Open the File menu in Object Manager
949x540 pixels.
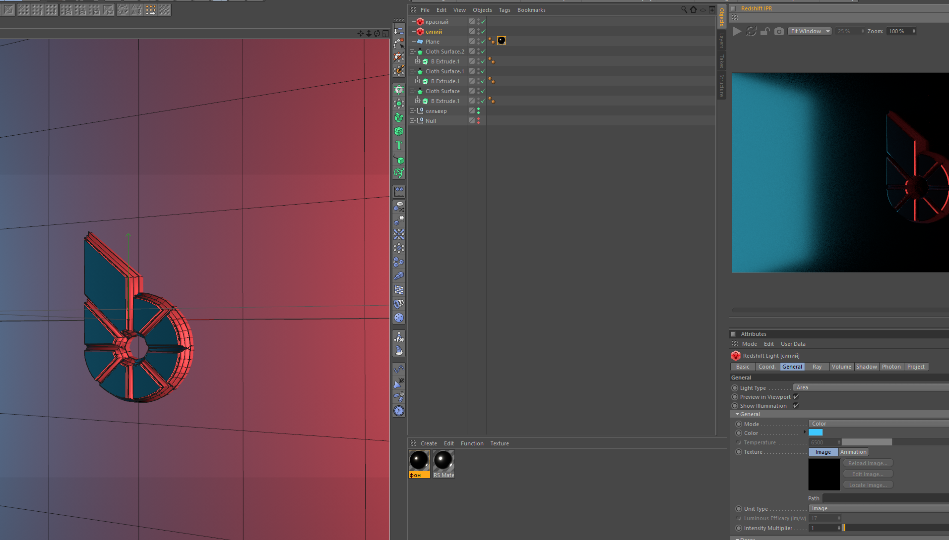(x=425, y=10)
